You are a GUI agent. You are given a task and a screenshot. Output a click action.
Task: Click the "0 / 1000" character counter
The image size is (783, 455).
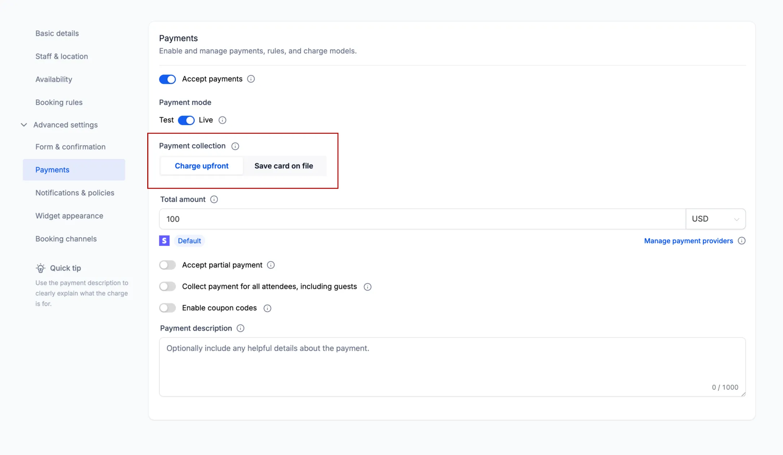(x=725, y=387)
